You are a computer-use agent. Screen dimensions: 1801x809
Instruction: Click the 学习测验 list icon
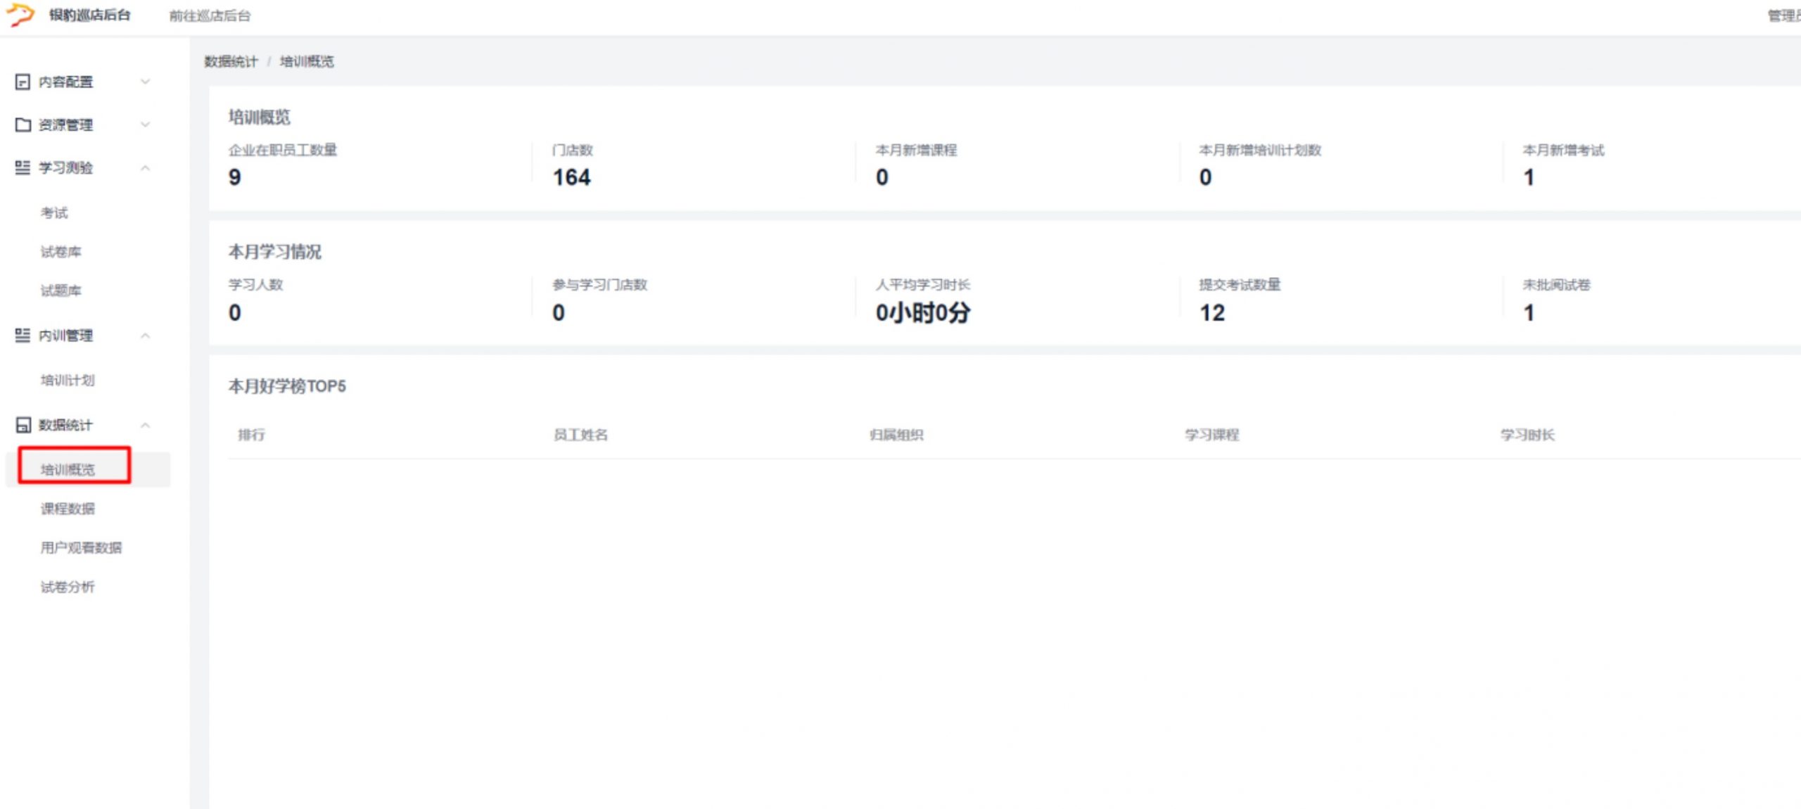tap(23, 167)
